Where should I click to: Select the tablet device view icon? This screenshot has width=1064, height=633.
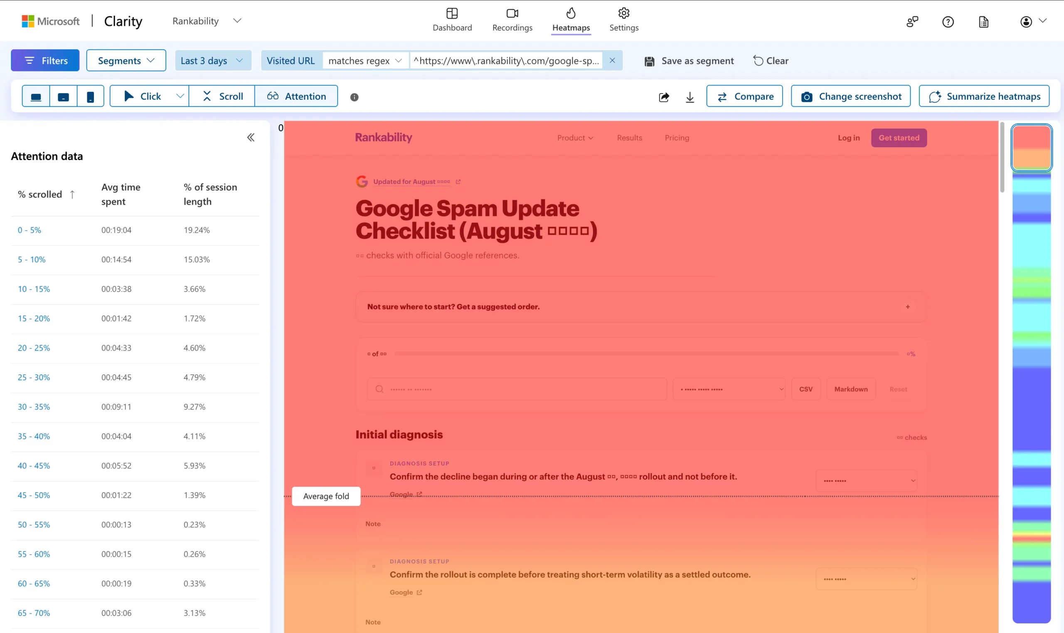click(63, 97)
